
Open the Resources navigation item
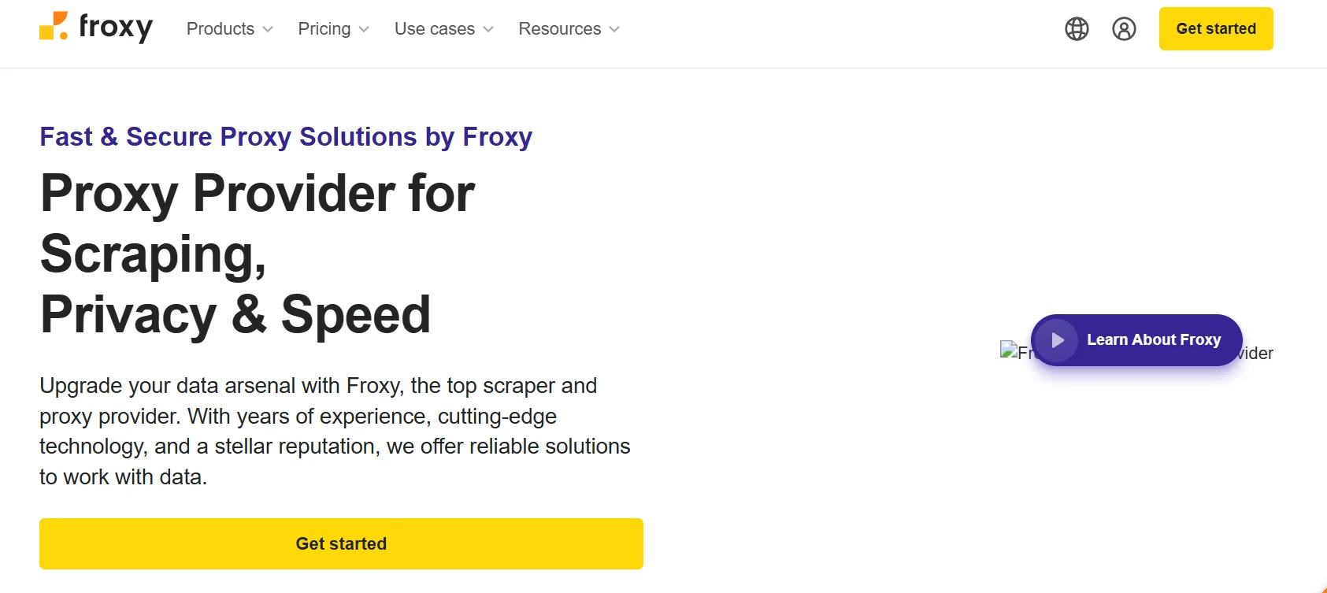(559, 29)
